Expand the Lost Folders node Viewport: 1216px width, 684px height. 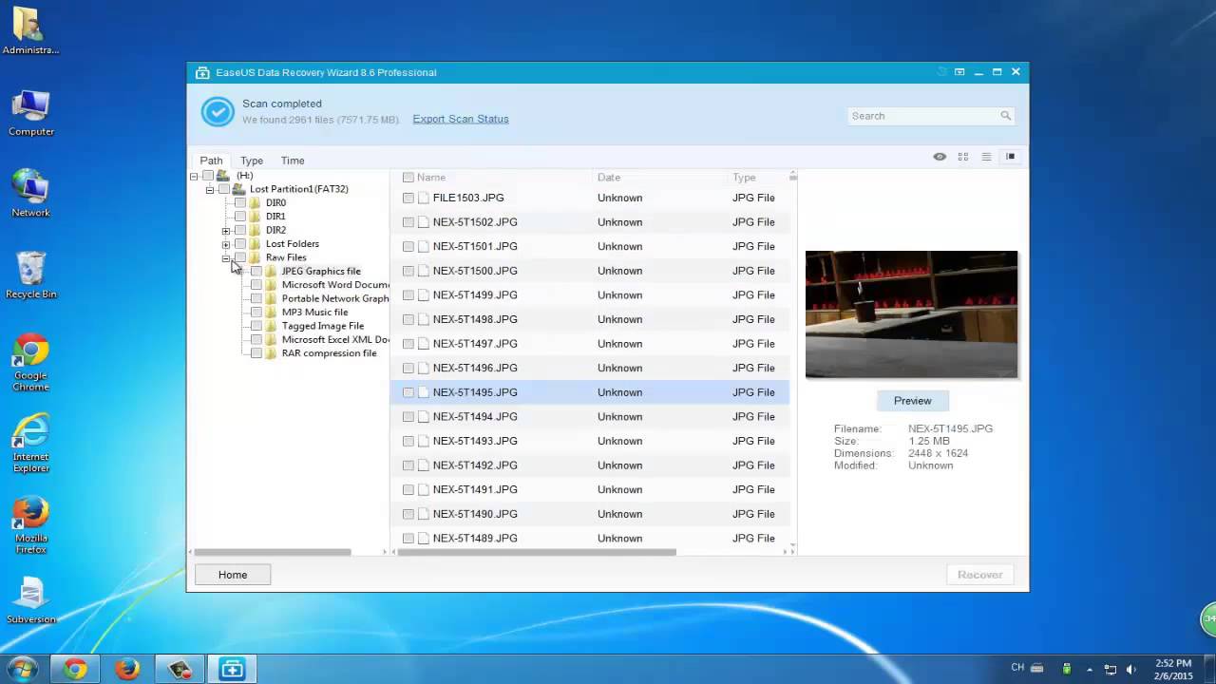(226, 244)
